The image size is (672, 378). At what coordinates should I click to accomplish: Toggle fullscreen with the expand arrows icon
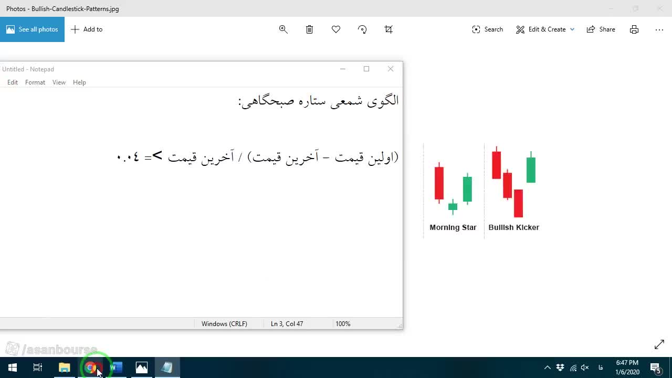coord(659,344)
